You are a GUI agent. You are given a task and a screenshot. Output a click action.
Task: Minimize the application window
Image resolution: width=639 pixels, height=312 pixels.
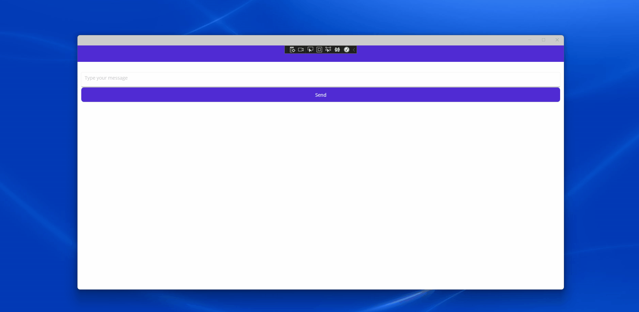point(530,40)
